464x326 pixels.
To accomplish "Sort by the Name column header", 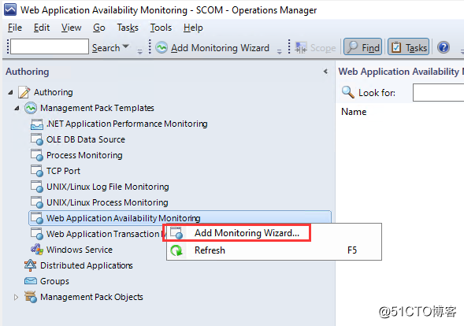I will click(354, 112).
